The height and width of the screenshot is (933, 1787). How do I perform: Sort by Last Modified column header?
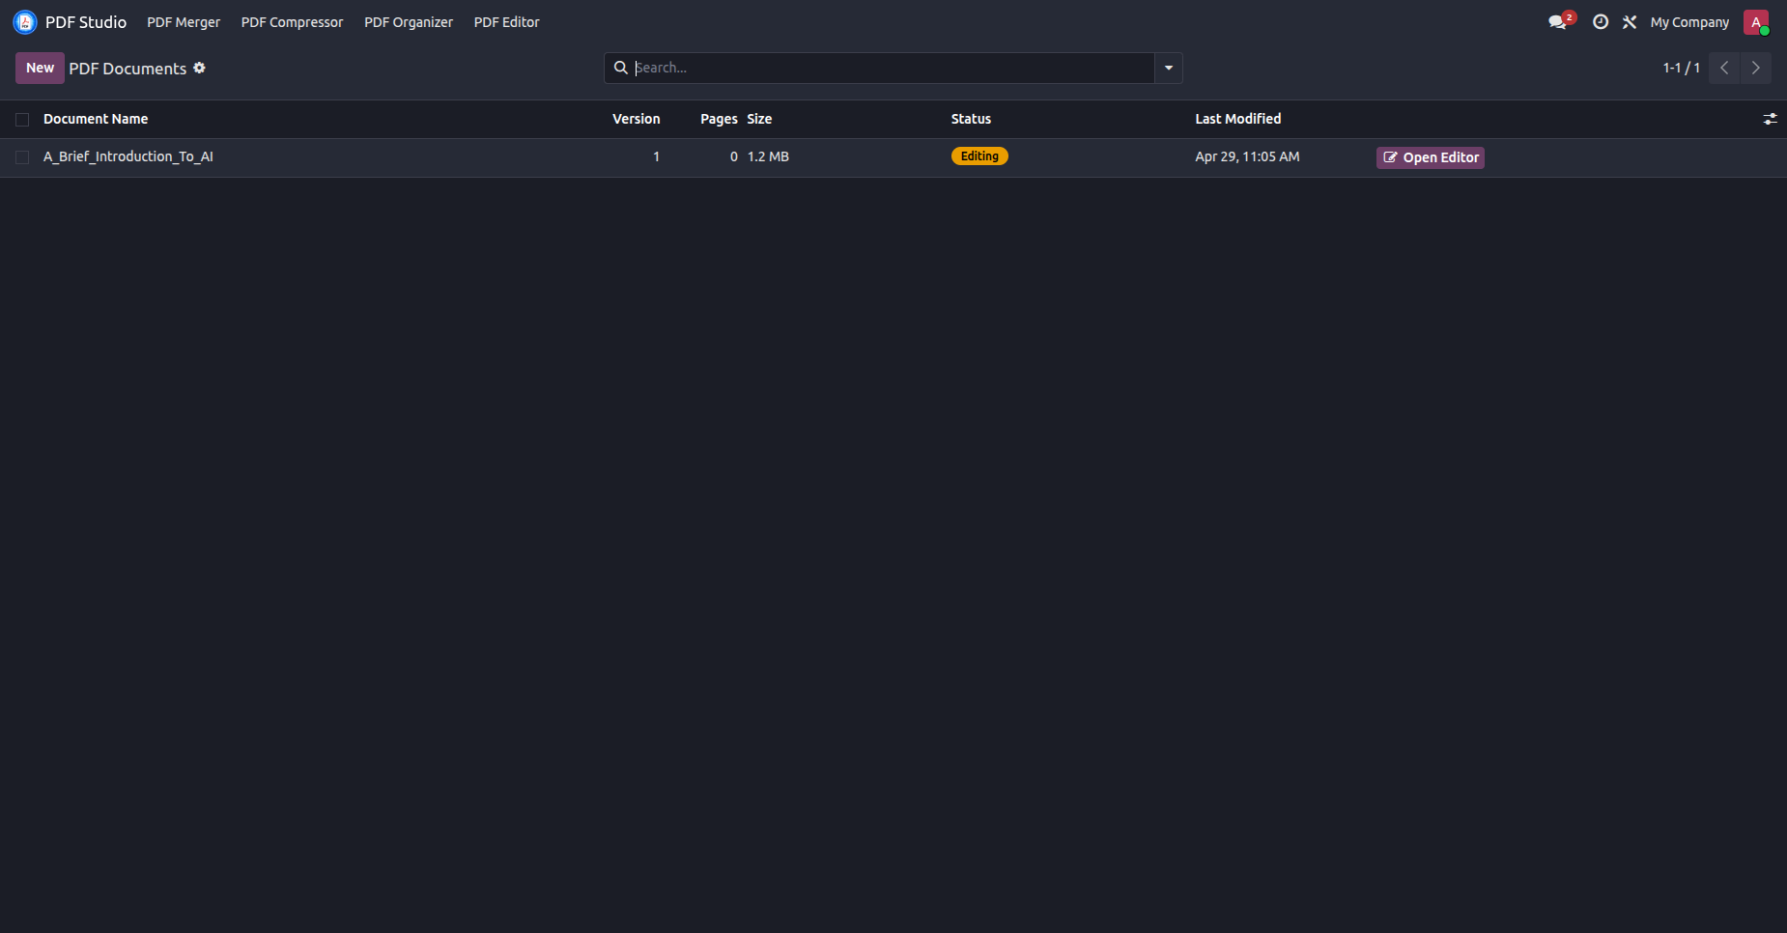(1238, 119)
